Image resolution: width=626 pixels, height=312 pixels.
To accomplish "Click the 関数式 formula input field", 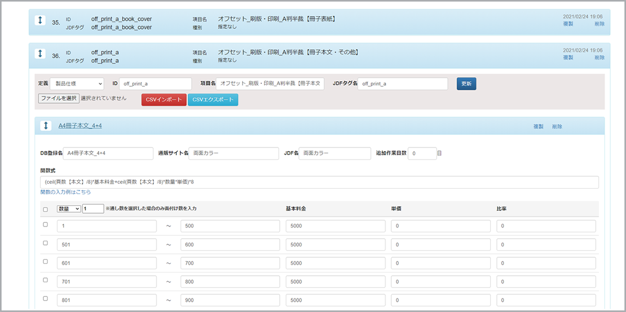I will pos(319,182).
